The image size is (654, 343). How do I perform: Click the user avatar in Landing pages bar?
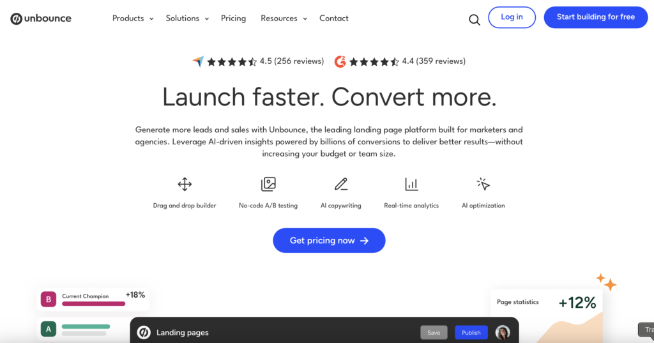[503, 332]
